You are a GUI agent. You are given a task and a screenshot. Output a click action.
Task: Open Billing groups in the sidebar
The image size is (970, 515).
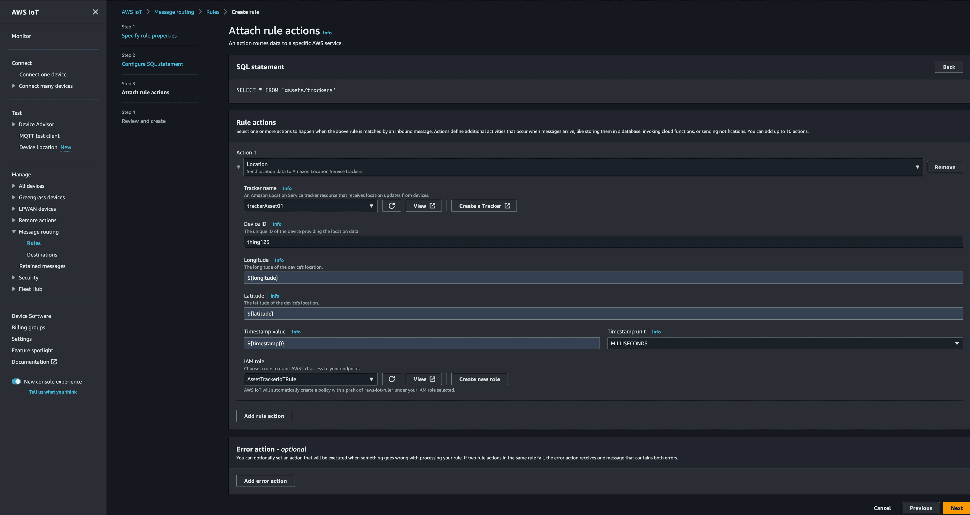click(x=28, y=327)
